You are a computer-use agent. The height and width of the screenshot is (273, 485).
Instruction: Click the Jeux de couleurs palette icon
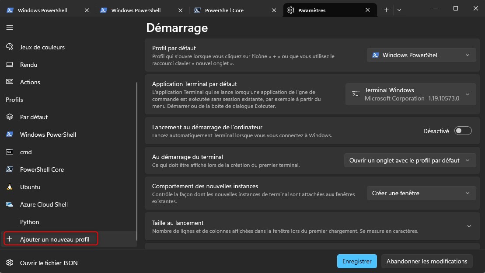pyautogui.click(x=10, y=47)
